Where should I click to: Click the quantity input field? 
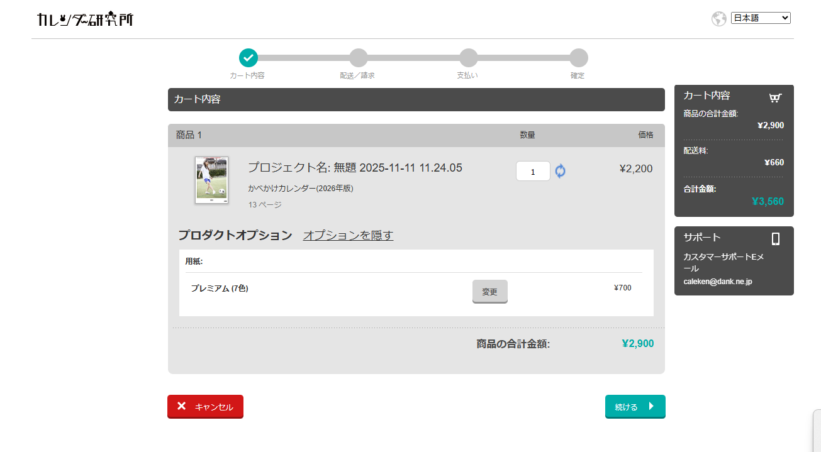point(532,172)
